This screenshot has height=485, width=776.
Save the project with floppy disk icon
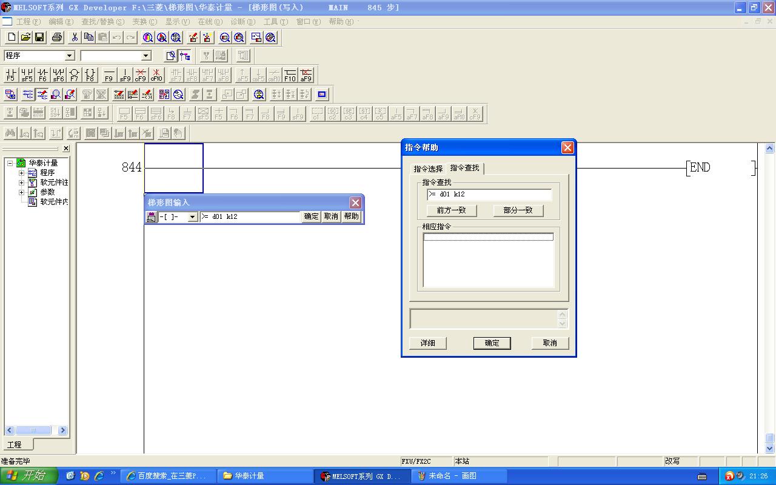click(x=39, y=38)
